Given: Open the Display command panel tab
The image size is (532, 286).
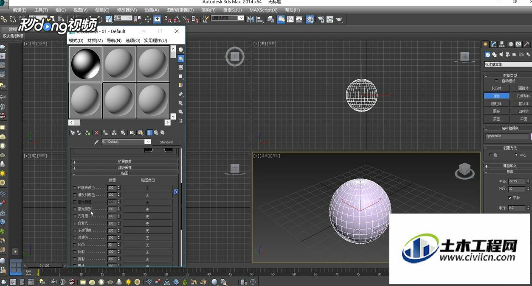Looking at the screenshot, I should tap(518, 44).
